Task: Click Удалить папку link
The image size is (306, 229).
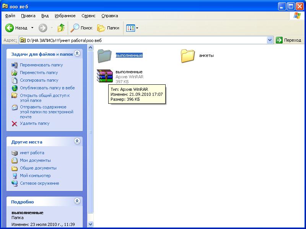Action: point(34,123)
